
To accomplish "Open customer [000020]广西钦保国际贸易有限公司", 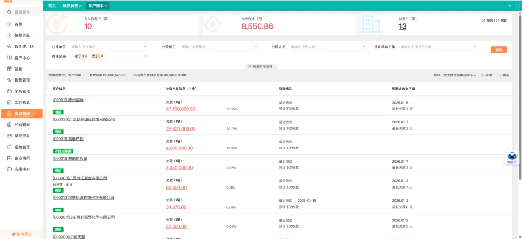I will point(84,119).
